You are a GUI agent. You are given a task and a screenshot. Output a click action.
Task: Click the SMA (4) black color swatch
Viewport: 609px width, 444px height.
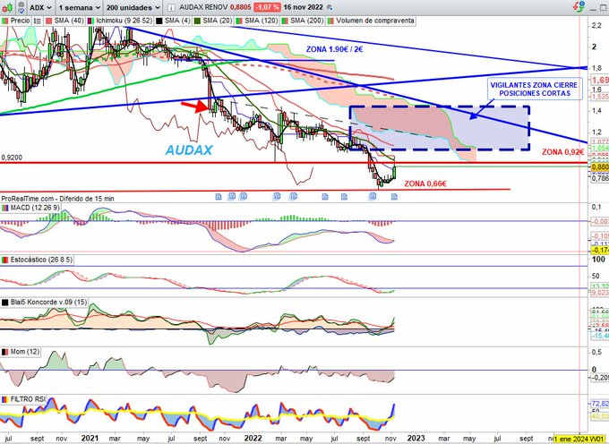click(x=159, y=21)
